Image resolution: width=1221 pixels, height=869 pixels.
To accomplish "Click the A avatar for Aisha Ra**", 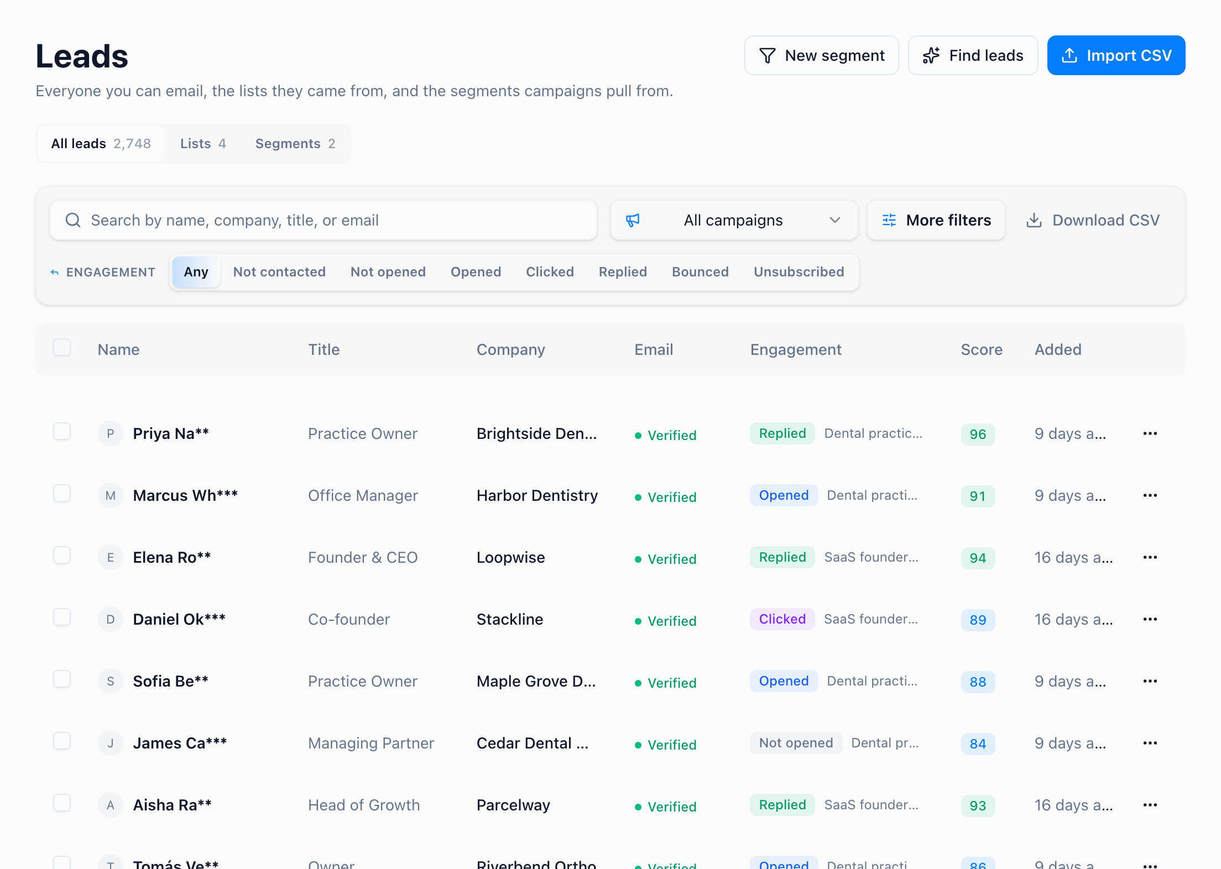I will click(x=111, y=805).
